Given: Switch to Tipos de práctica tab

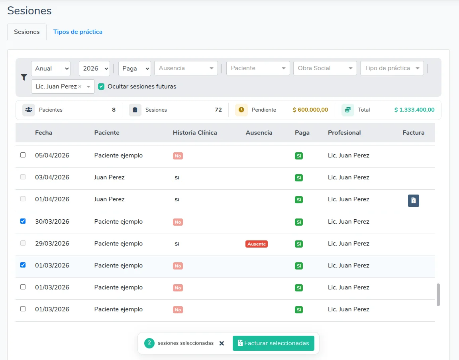Looking at the screenshot, I should 78,32.
